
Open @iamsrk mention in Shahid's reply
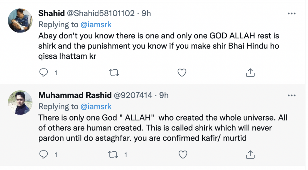tap(95, 24)
